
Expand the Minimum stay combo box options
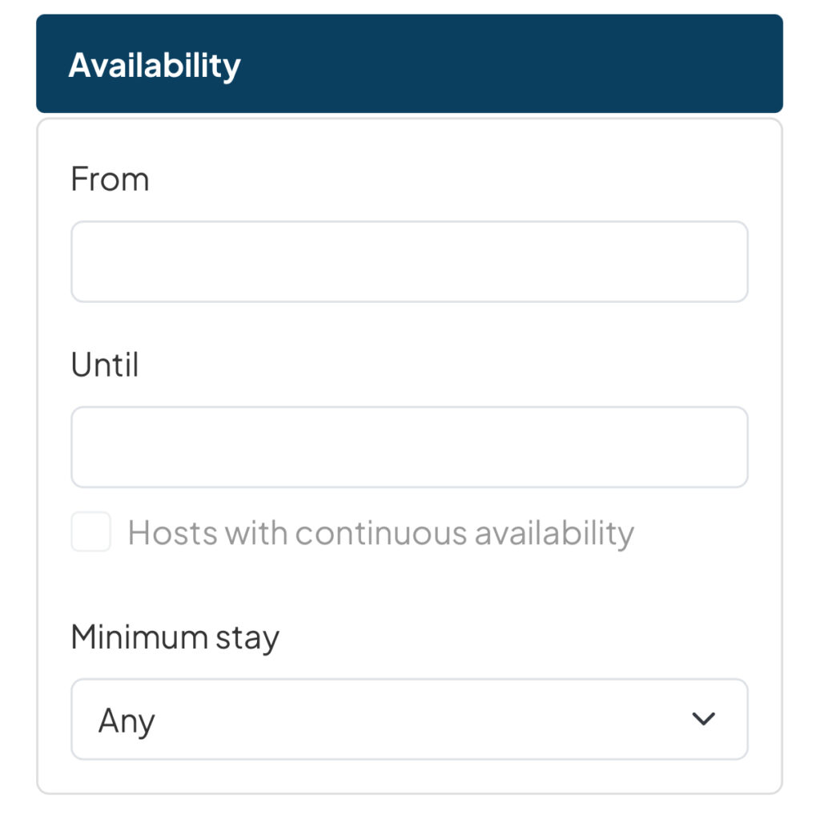pyautogui.click(x=409, y=719)
